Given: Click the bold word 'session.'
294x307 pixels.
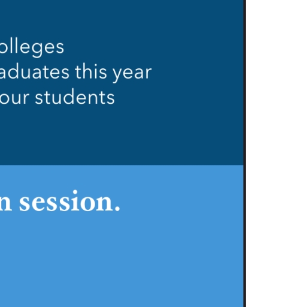Looking at the screenshot, I should point(69,201).
